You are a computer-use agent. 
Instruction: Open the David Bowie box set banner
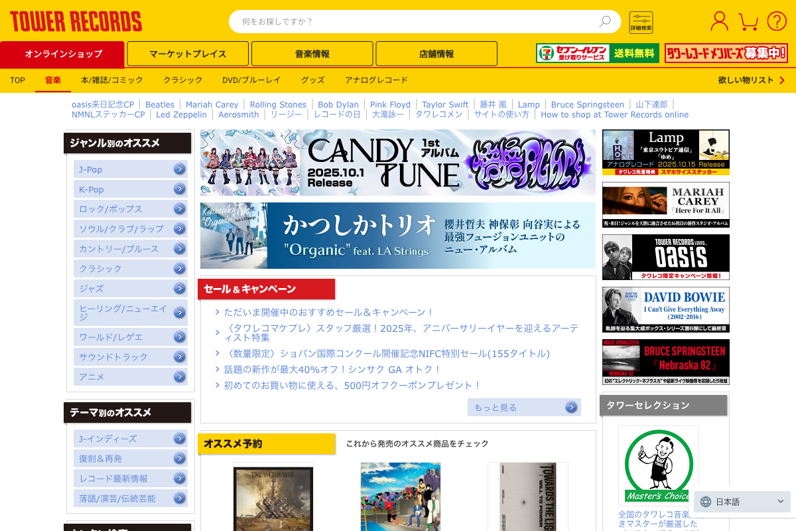pyautogui.click(x=665, y=309)
